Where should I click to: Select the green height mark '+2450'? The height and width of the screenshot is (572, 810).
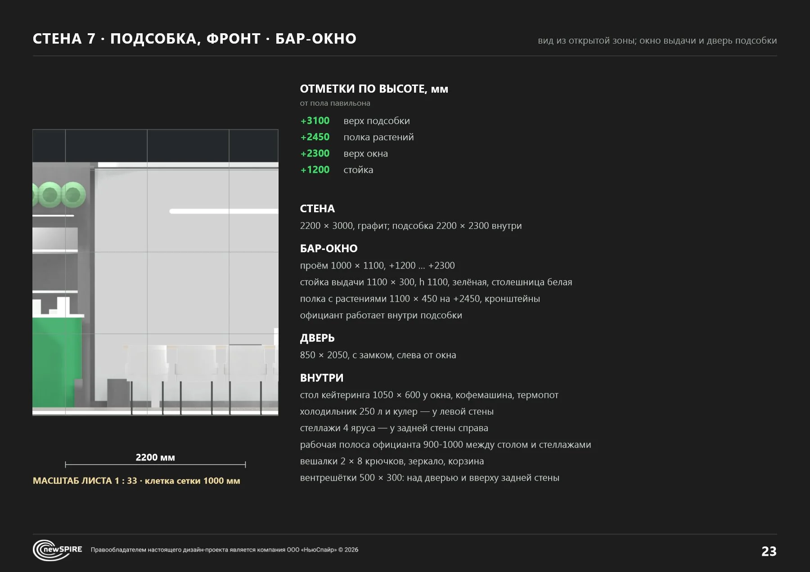(315, 137)
